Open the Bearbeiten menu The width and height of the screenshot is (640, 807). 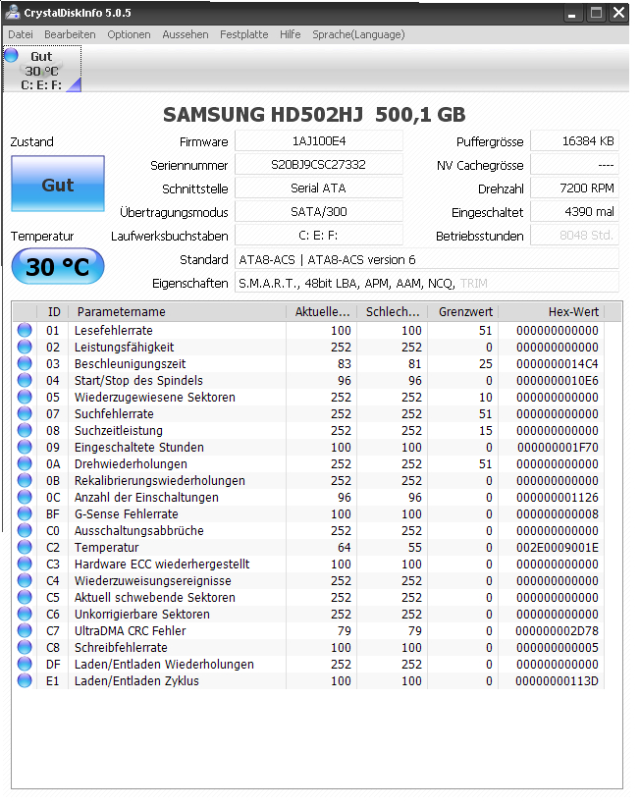70,34
